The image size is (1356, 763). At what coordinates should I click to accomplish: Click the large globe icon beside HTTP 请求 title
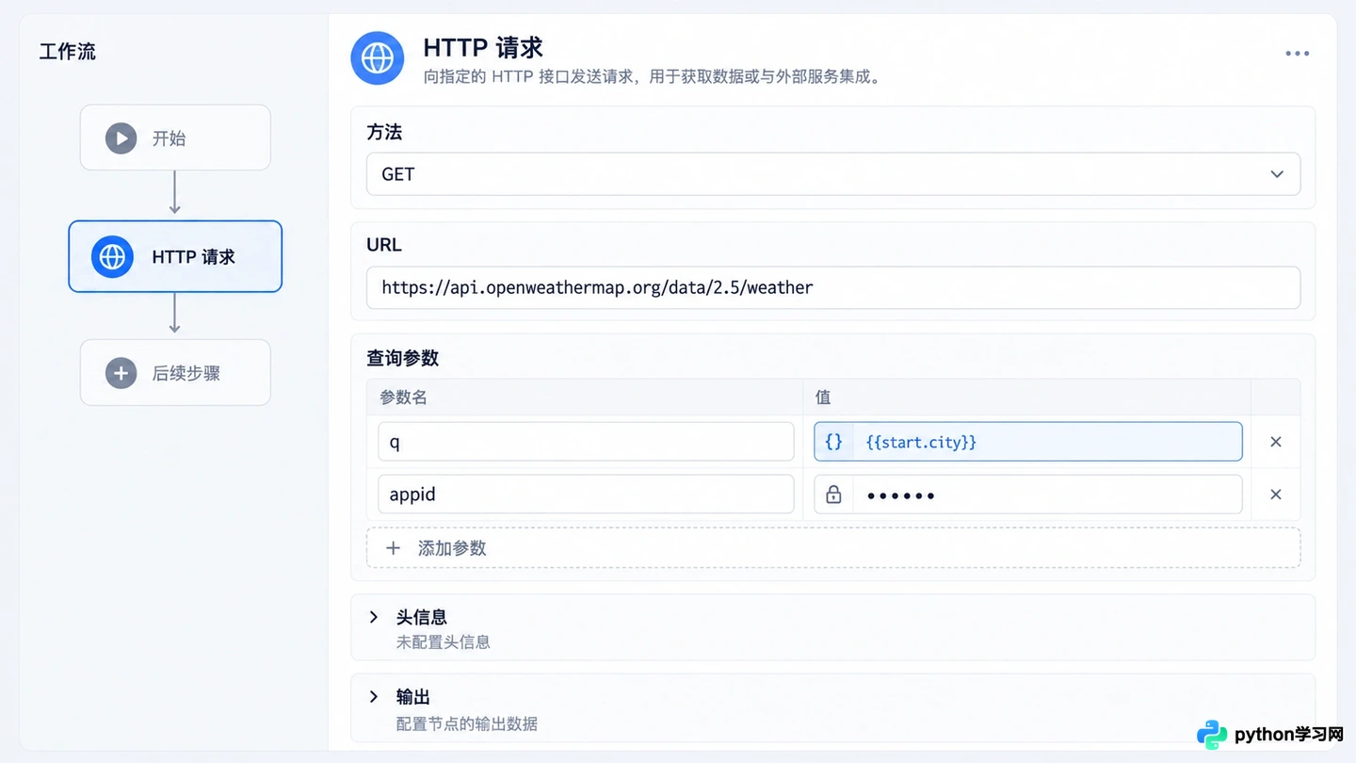point(378,58)
